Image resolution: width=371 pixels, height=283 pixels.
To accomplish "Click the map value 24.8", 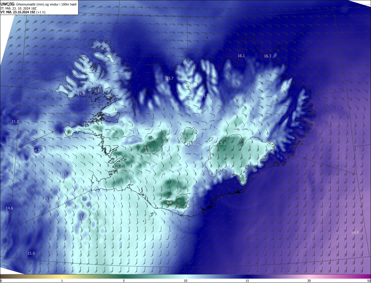I will pyautogui.click(x=355, y=232).
